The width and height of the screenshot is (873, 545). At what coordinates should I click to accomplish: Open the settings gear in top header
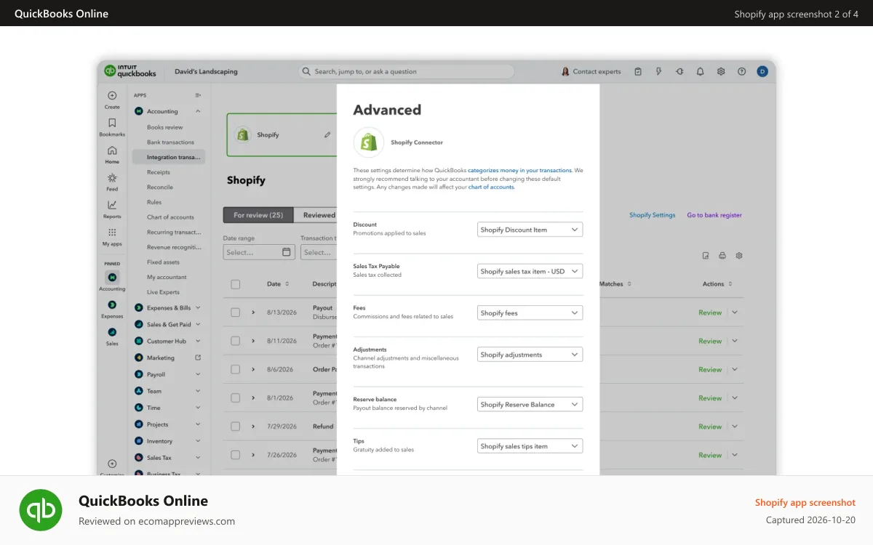pyautogui.click(x=721, y=71)
